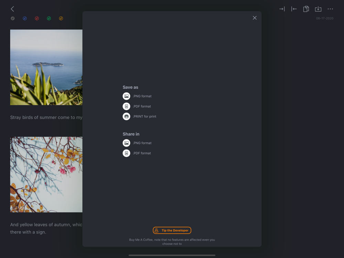Image resolution: width=344 pixels, height=258 pixels.
Task: Choose '.PDF format' under Share in
Action: point(142,153)
